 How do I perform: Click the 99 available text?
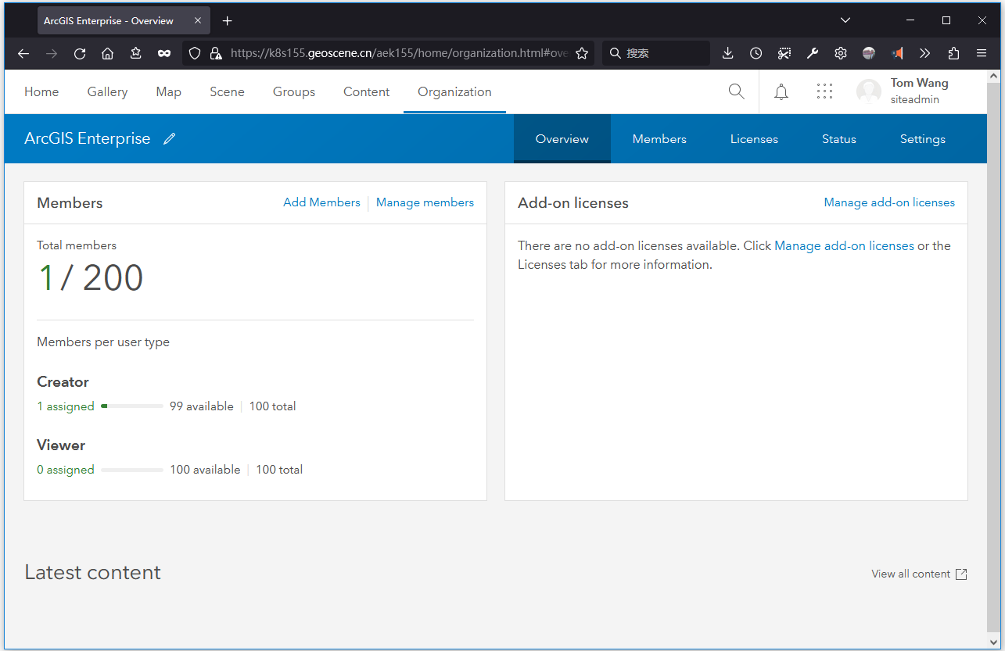pos(202,406)
